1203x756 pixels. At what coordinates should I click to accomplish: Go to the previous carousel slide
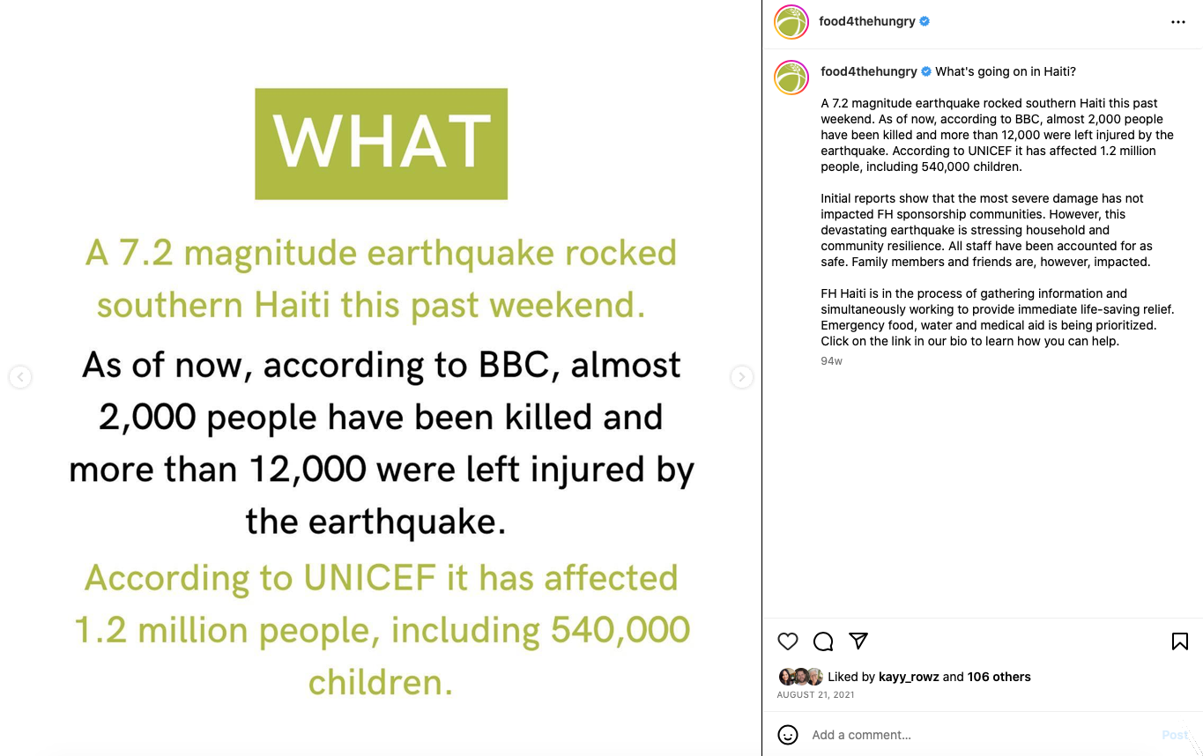pos(20,377)
